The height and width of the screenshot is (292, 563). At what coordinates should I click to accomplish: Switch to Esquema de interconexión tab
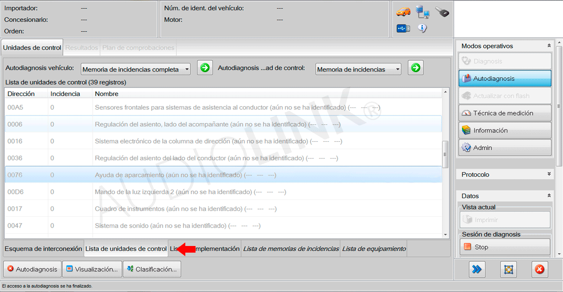coord(43,249)
